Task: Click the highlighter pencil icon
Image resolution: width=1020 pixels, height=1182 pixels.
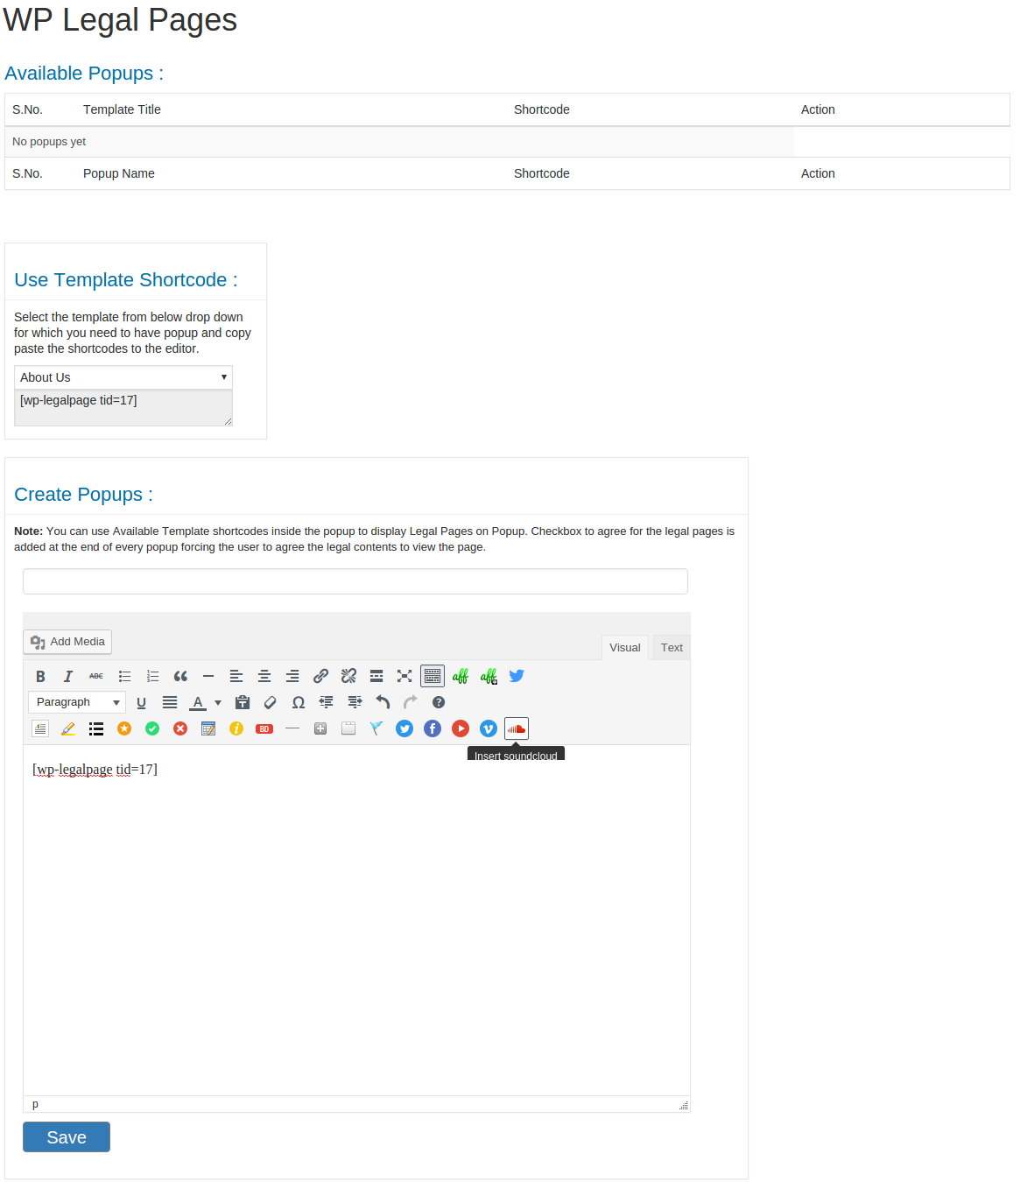Action: click(68, 728)
